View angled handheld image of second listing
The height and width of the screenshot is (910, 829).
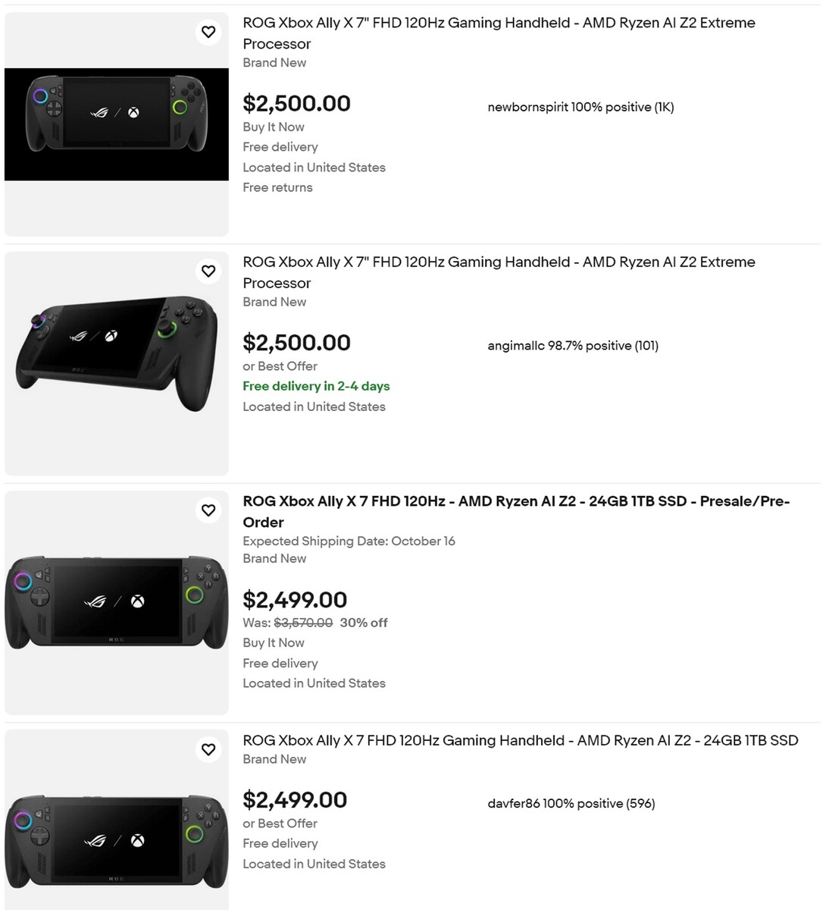[117, 353]
